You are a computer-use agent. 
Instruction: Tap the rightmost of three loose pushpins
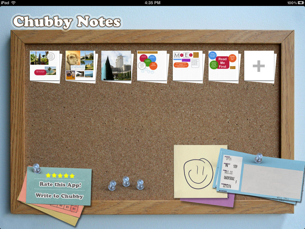140,184
